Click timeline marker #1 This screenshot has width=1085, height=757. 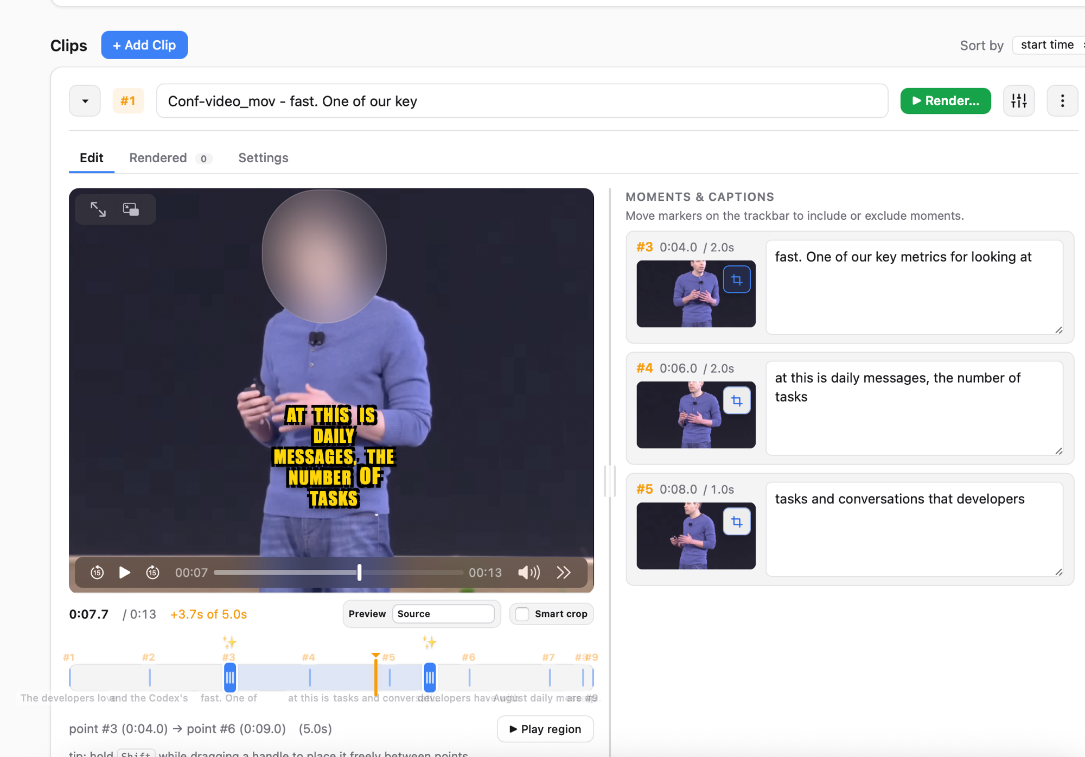(70, 677)
